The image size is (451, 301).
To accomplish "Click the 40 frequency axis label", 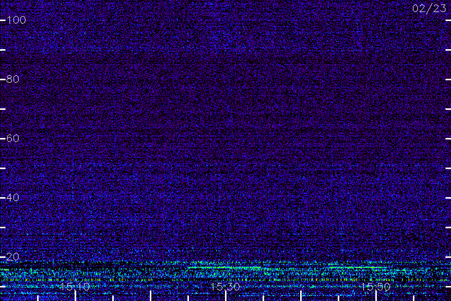I will [13, 197].
